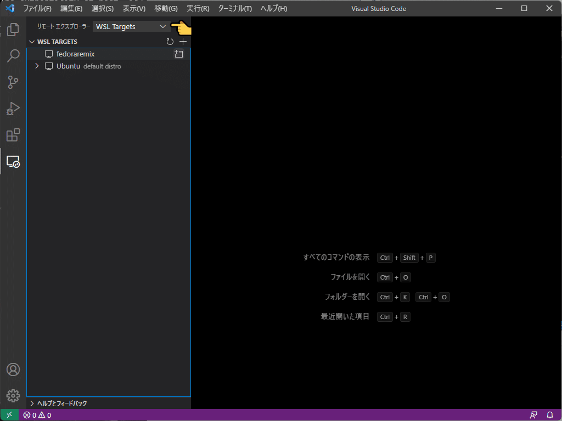
Task: Click the green remote window indicator
Action: tap(9, 415)
